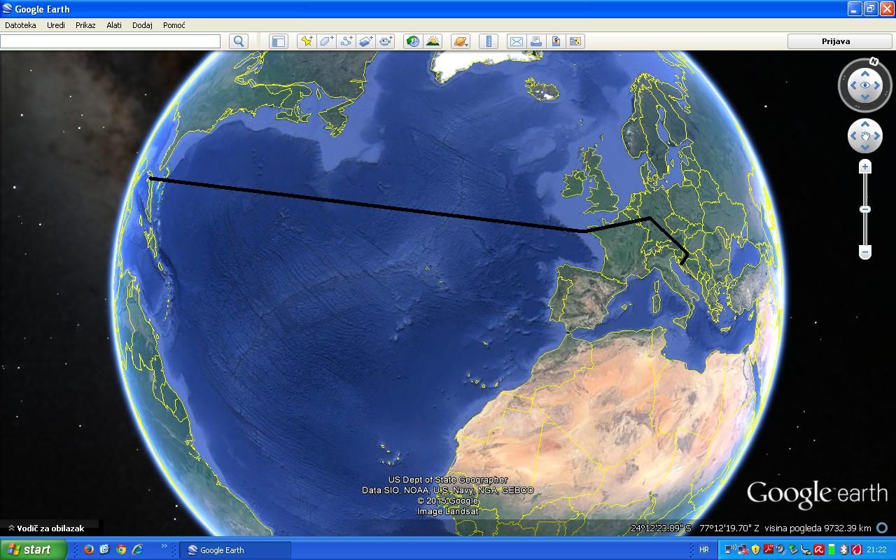View in Google Maps icon

(575, 41)
